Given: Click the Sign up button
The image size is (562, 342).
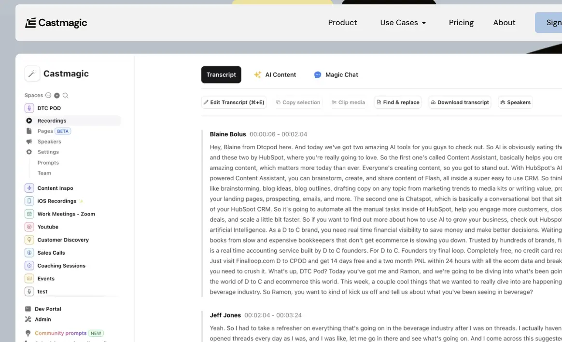Looking at the screenshot, I should tap(548, 23).
